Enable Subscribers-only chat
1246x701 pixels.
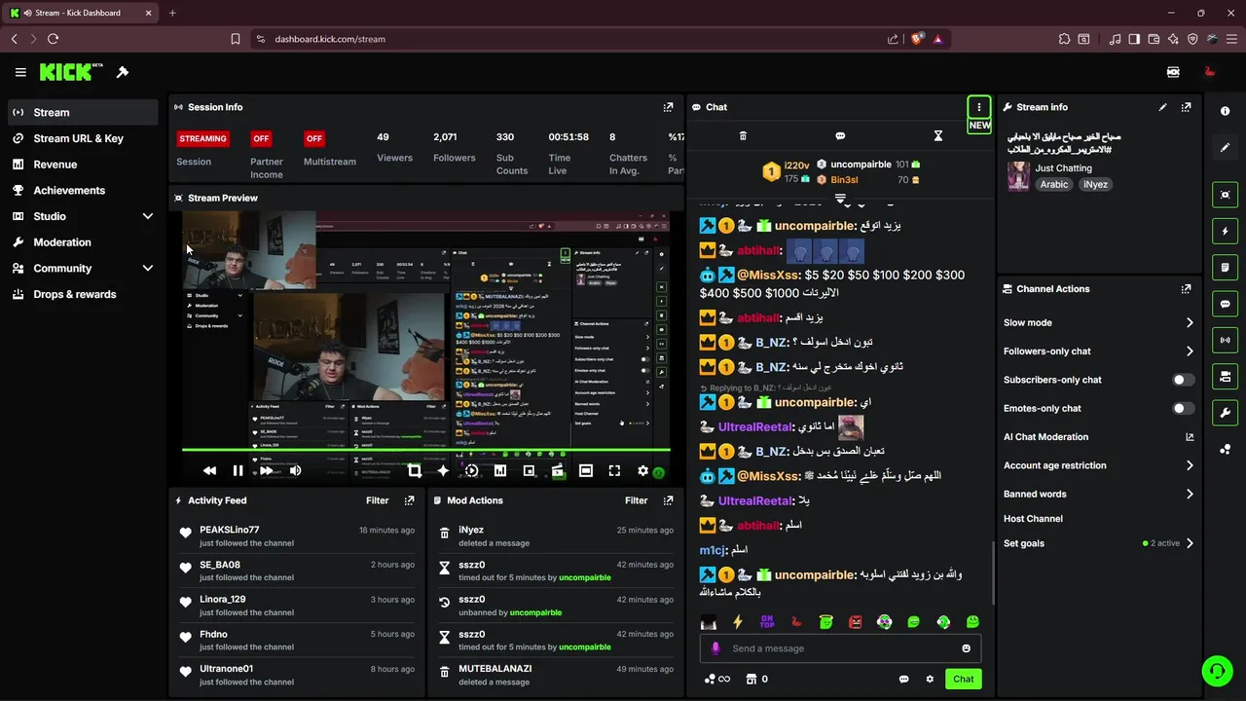1183,380
